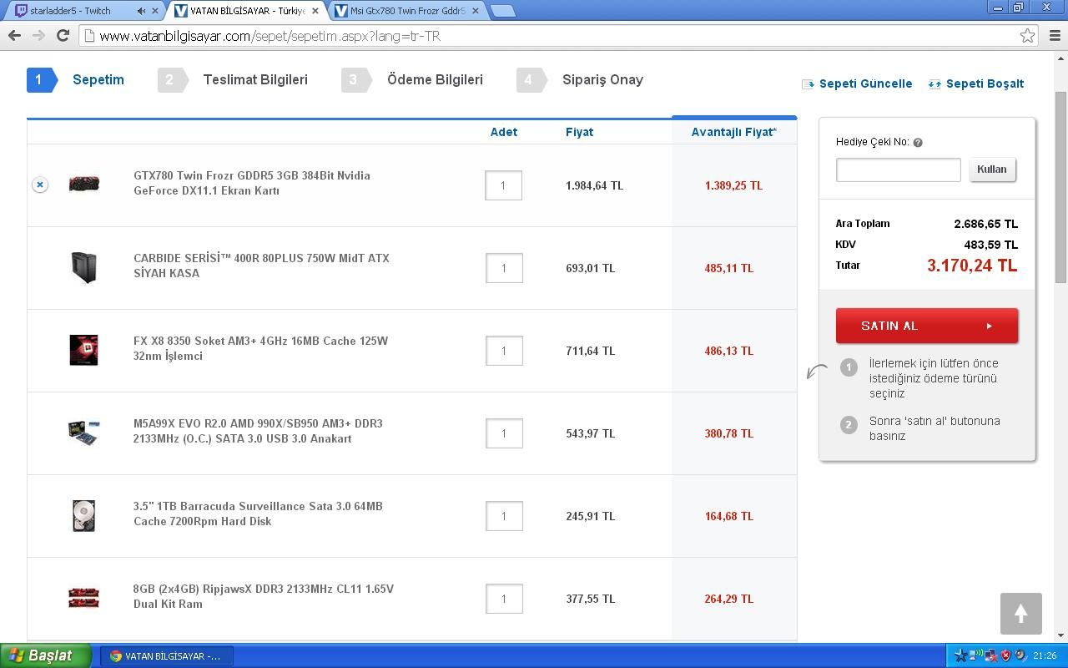Image resolution: width=1068 pixels, height=668 pixels.
Task: Click the quantity field for FX 8350
Action: point(504,351)
